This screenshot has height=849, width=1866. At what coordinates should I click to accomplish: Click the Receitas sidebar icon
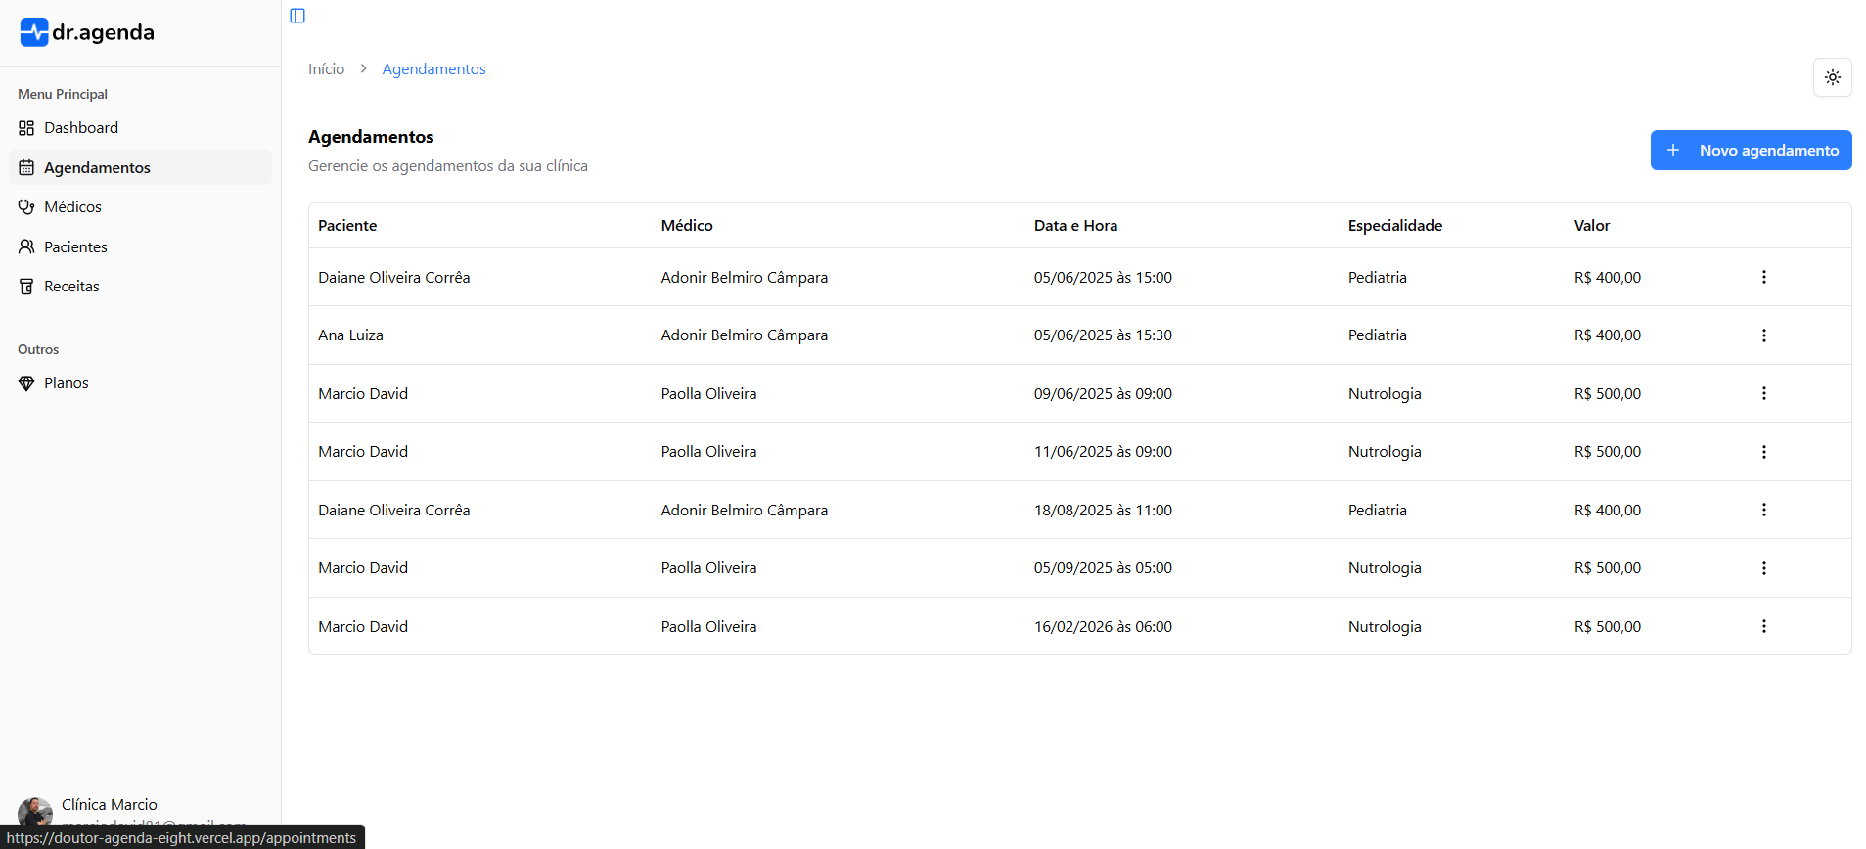26,287
